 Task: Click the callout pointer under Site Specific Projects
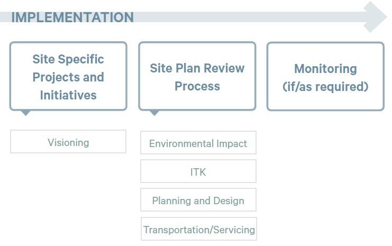[x=25, y=113]
